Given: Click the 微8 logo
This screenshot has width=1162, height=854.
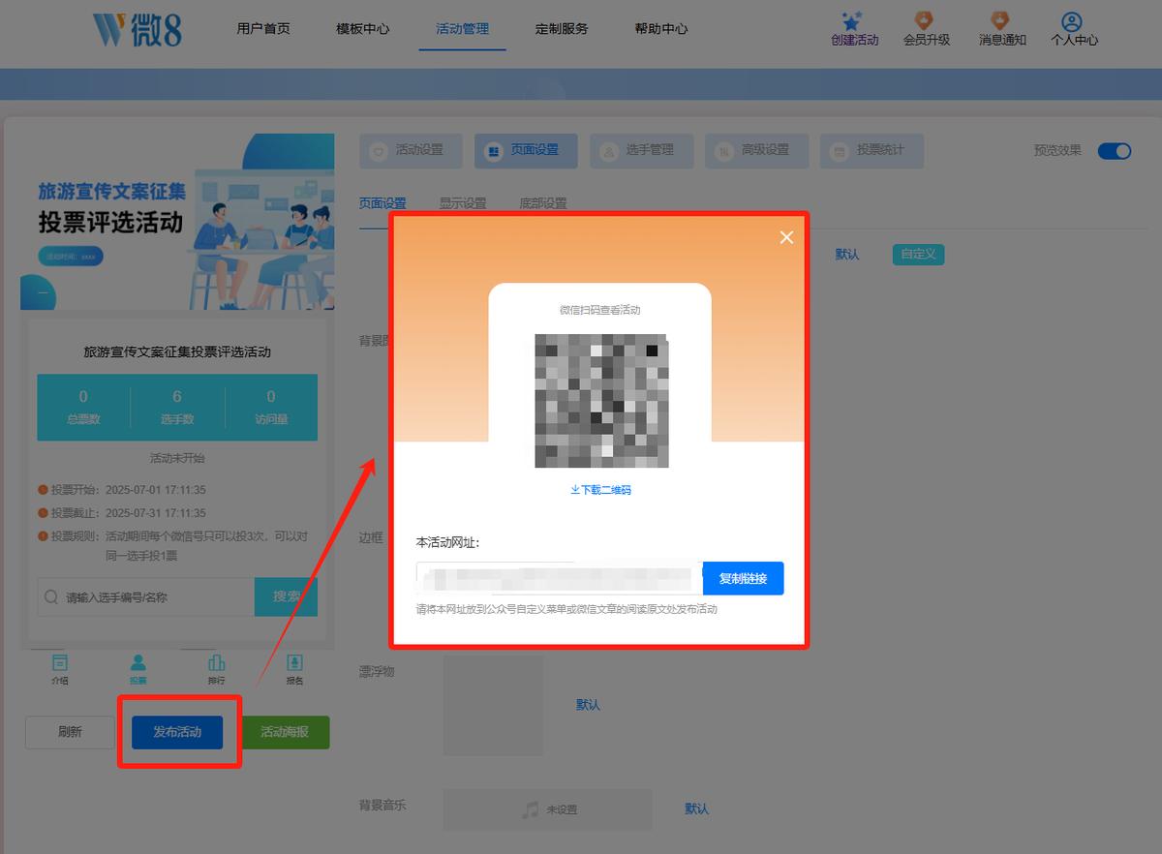Looking at the screenshot, I should 138,30.
